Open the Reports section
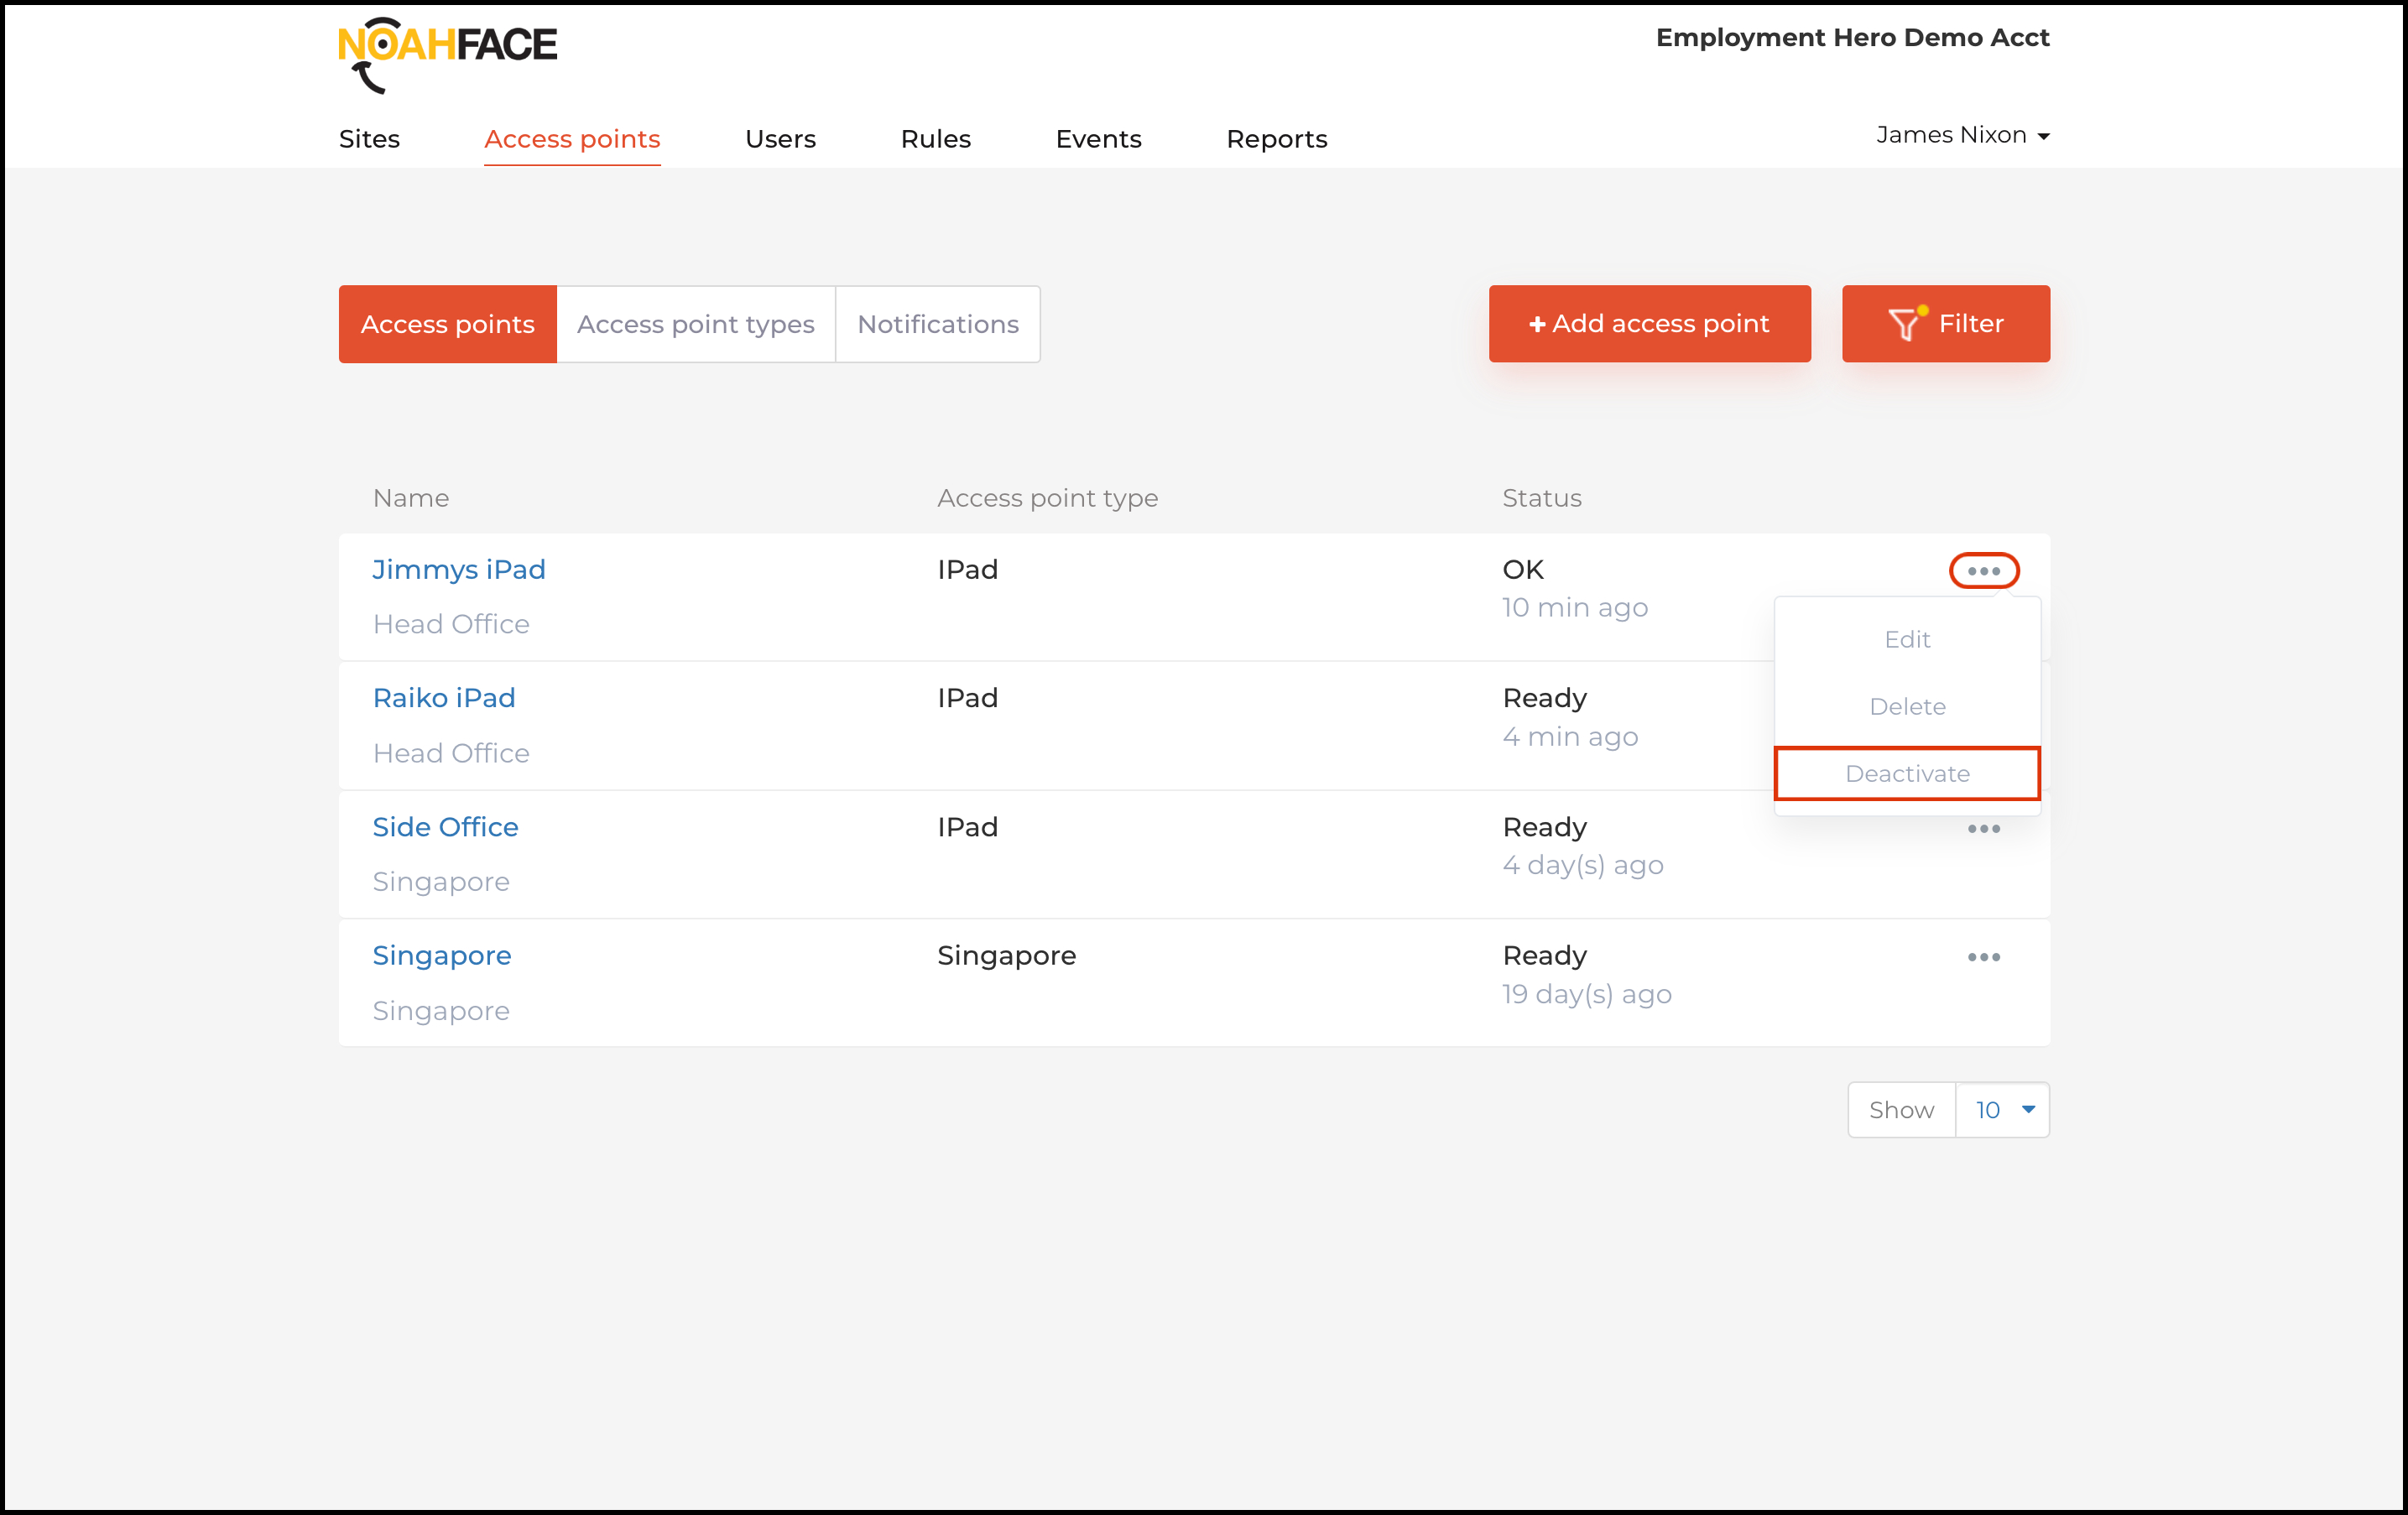The image size is (2408, 1515). 1276,139
